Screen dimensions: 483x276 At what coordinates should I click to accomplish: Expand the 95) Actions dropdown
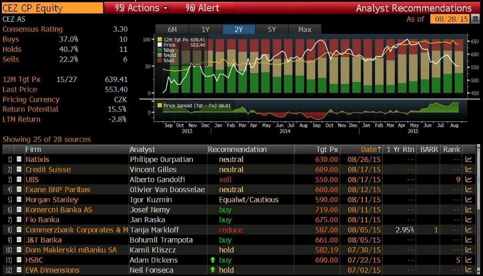(x=142, y=8)
